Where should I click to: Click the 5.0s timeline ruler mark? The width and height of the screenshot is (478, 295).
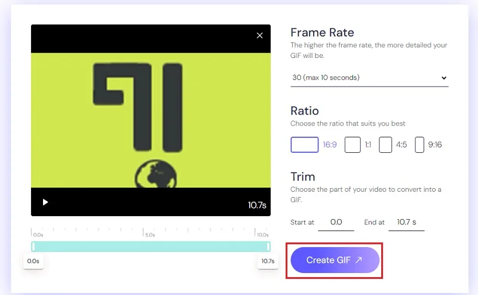tap(150, 235)
